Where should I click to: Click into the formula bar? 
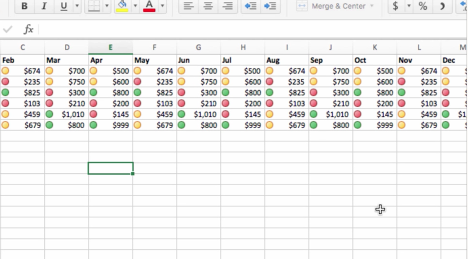click(x=252, y=29)
